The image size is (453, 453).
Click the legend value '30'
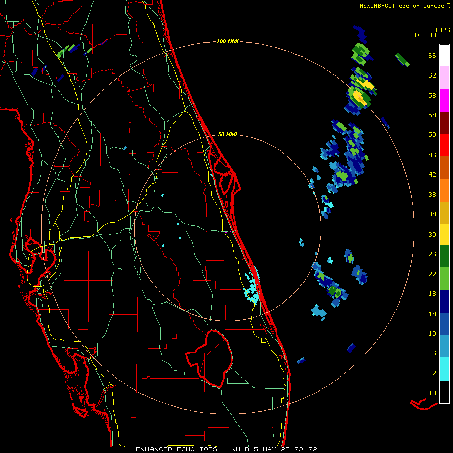pyautogui.click(x=432, y=234)
